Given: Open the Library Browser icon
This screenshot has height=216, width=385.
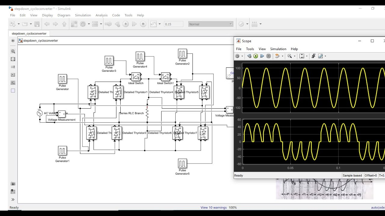Looking at the screenshot, I should pos(74,24).
